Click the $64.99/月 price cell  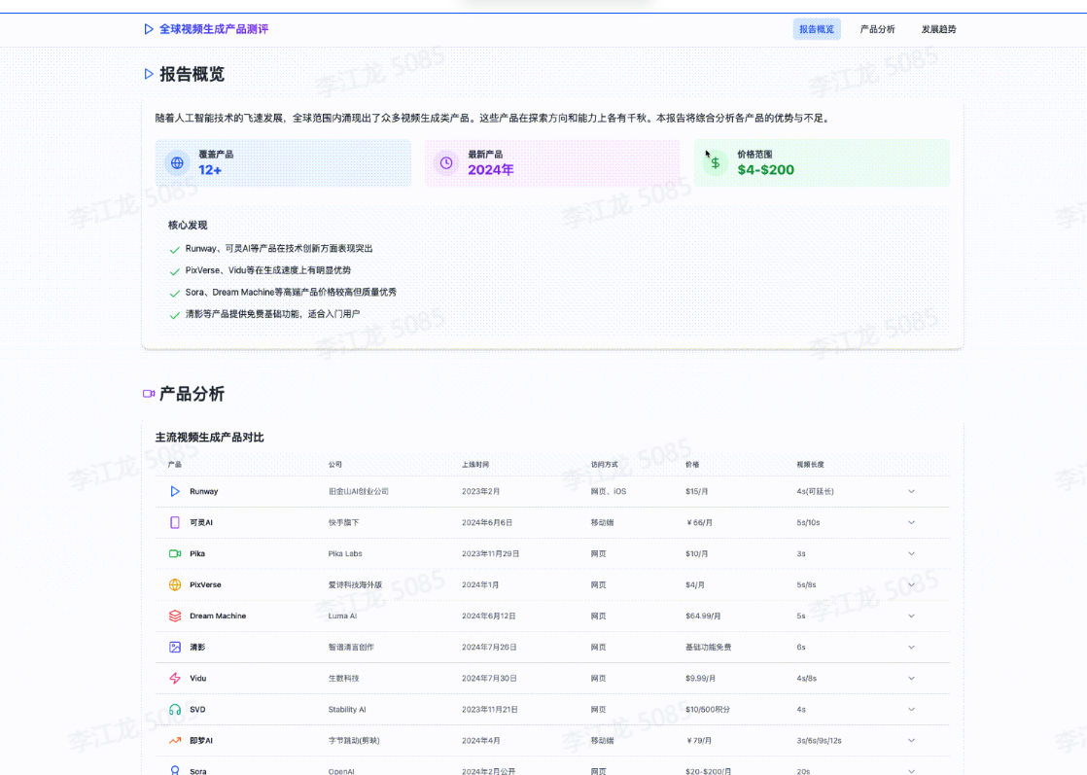click(x=703, y=616)
